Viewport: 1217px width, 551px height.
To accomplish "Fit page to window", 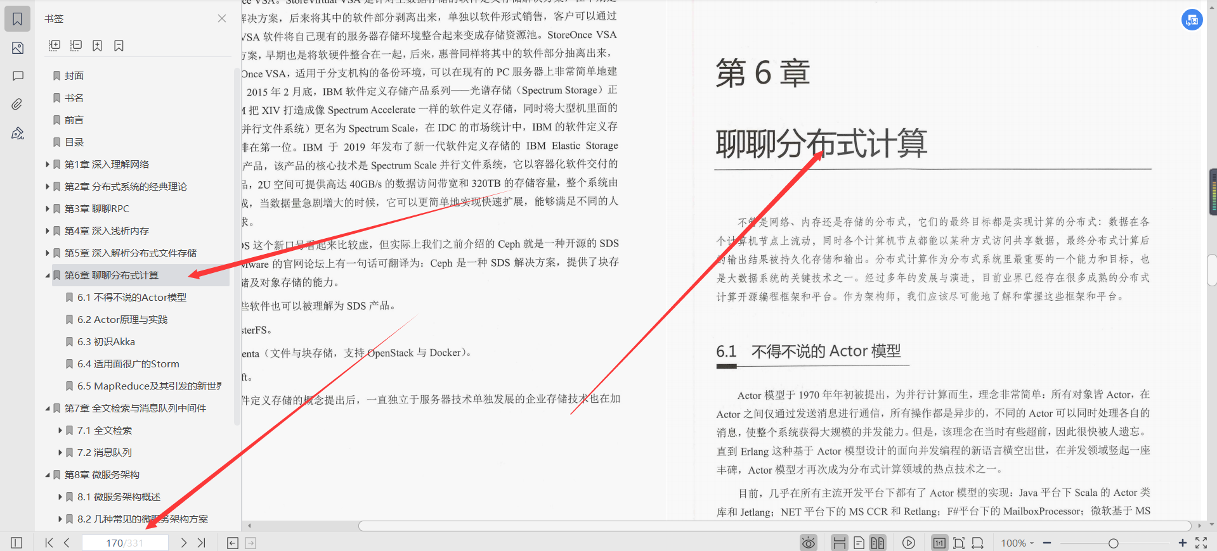I will pyautogui.click(x=959, y=543).
